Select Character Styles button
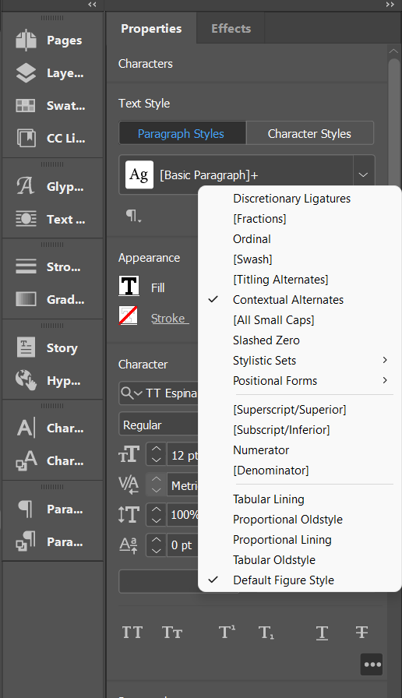The width and height of the screenshot is (402, 698). (x=309, y=133)
